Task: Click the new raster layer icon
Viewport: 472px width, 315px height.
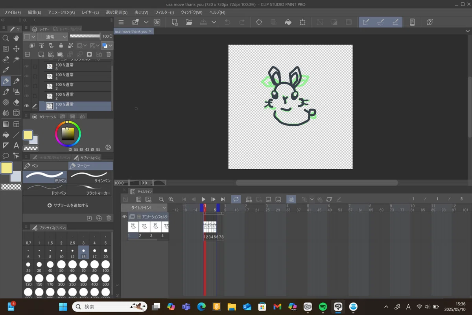Action: (x=41, y=54)
